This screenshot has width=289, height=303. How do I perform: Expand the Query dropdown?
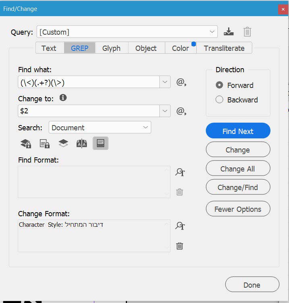212,32
